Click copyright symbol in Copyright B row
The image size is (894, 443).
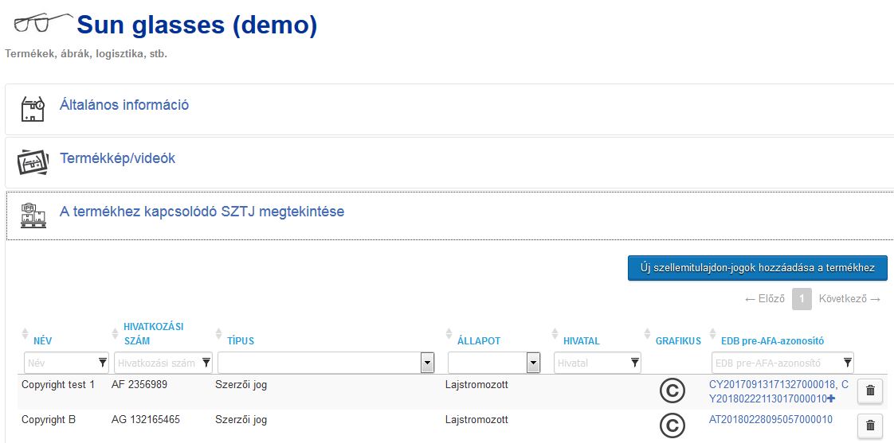[x=672, y=426]
